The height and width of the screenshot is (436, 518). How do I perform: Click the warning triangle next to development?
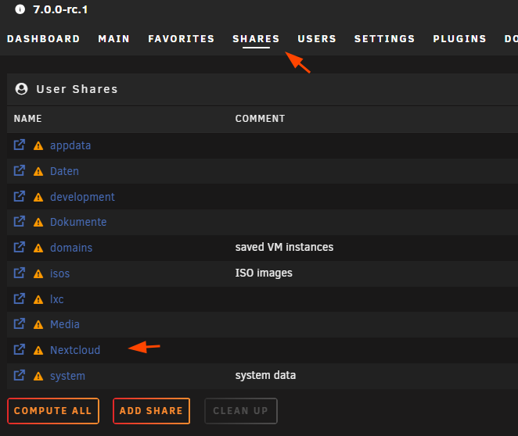[x=38, y=197]
